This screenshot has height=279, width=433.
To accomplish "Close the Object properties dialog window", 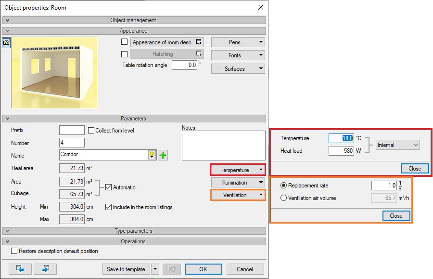I will click(261, 7).
